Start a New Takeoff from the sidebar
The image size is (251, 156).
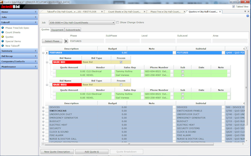(12, 46)
